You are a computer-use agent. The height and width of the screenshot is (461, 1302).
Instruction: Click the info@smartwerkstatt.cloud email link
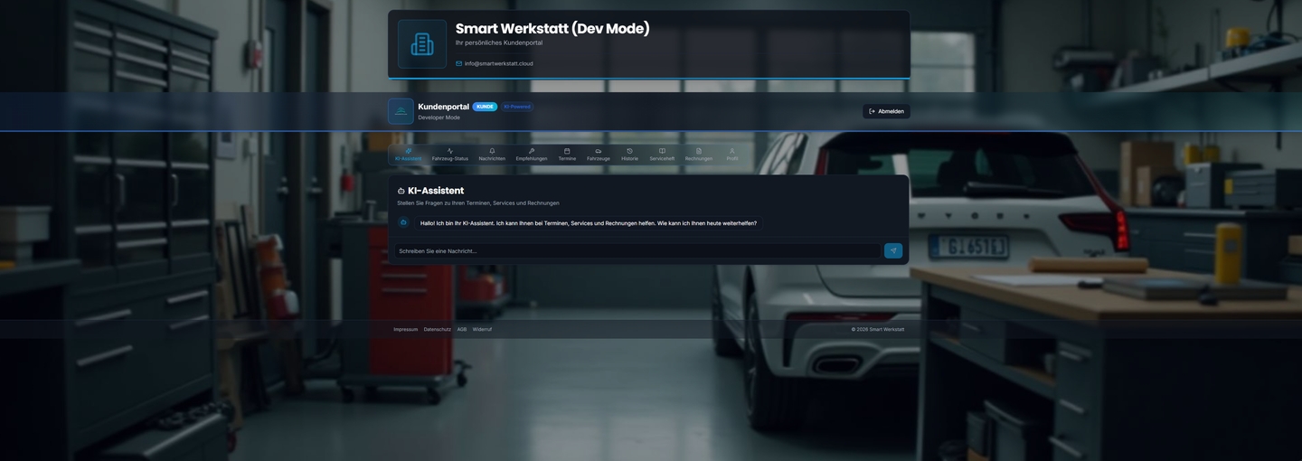498,63
